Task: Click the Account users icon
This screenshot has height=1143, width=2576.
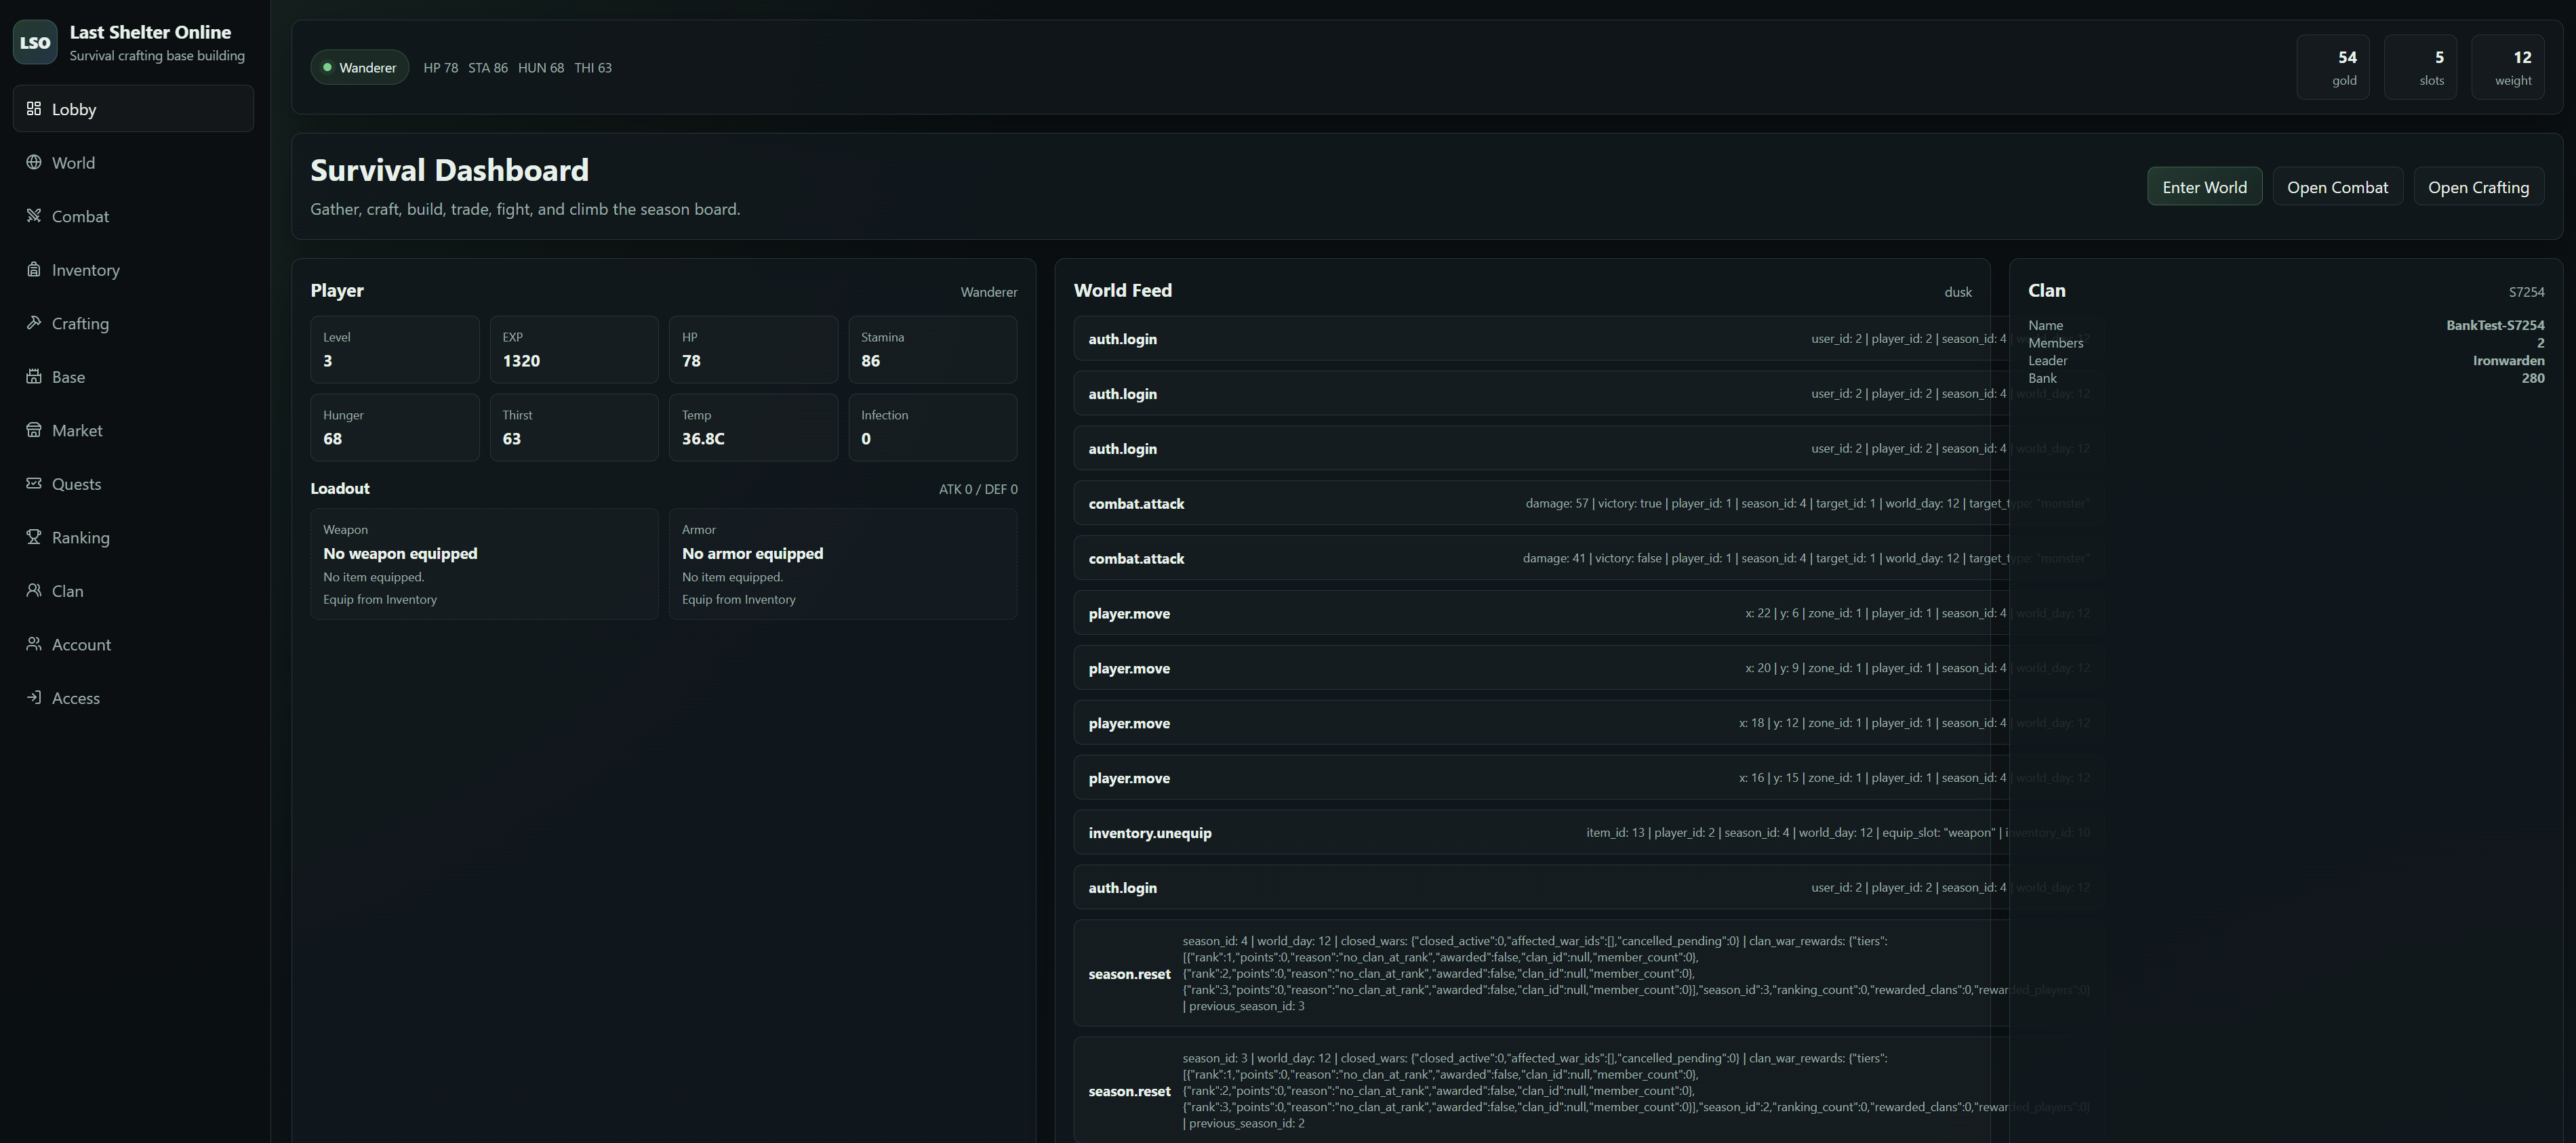Action: pos(34,644)
